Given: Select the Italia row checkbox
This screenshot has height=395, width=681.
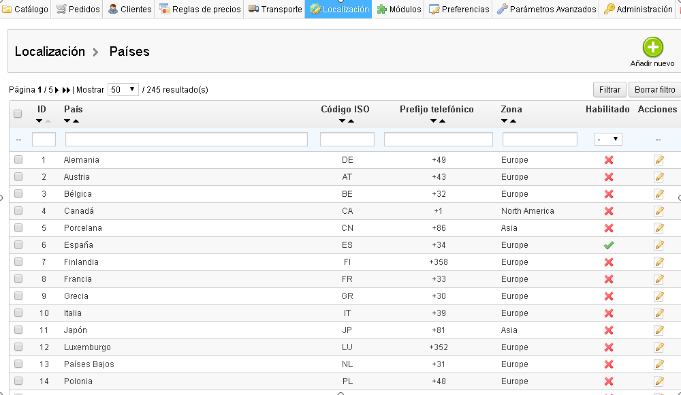Looking at the screenshot, I should point(18,313).
